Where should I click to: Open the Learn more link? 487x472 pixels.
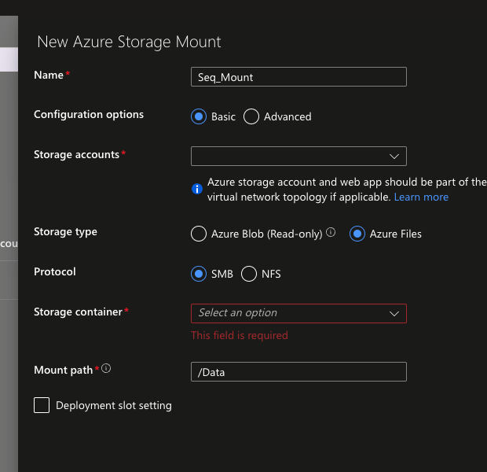tap(421, 197)
